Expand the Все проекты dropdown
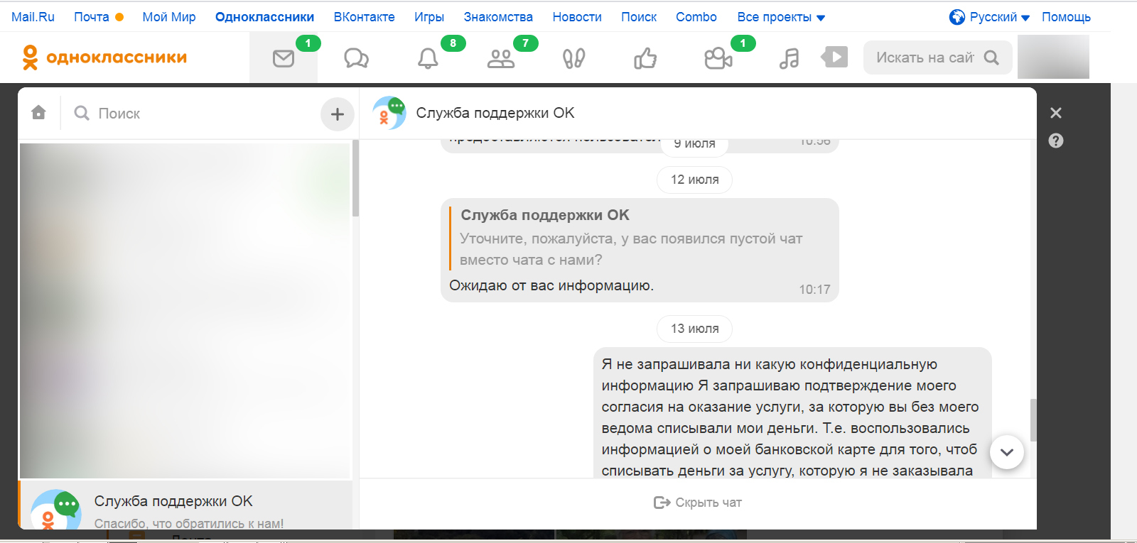Image resolution: width=1137 pixels, height=543 pixels. click(781, 17)
